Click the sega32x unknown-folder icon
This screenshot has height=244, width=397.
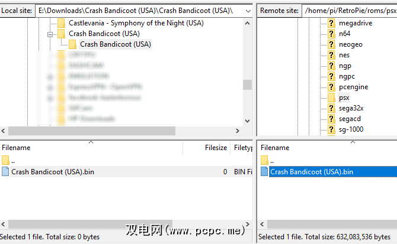(331, 108)
